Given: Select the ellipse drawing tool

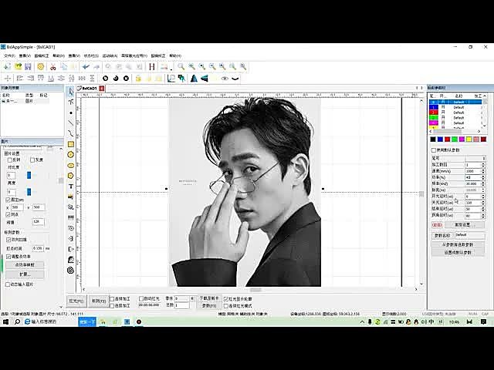Looking at the screenshot, I should click(71, 165).
